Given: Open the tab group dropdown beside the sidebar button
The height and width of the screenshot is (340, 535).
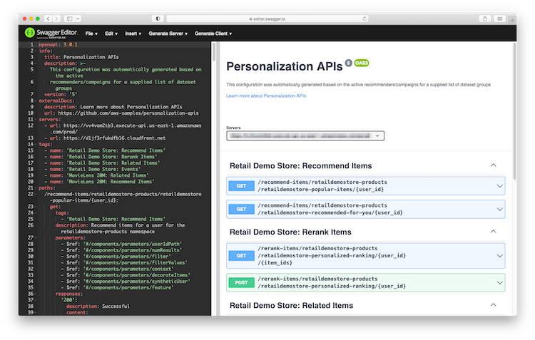Looking at the screenshot, I should click(78, 19).
